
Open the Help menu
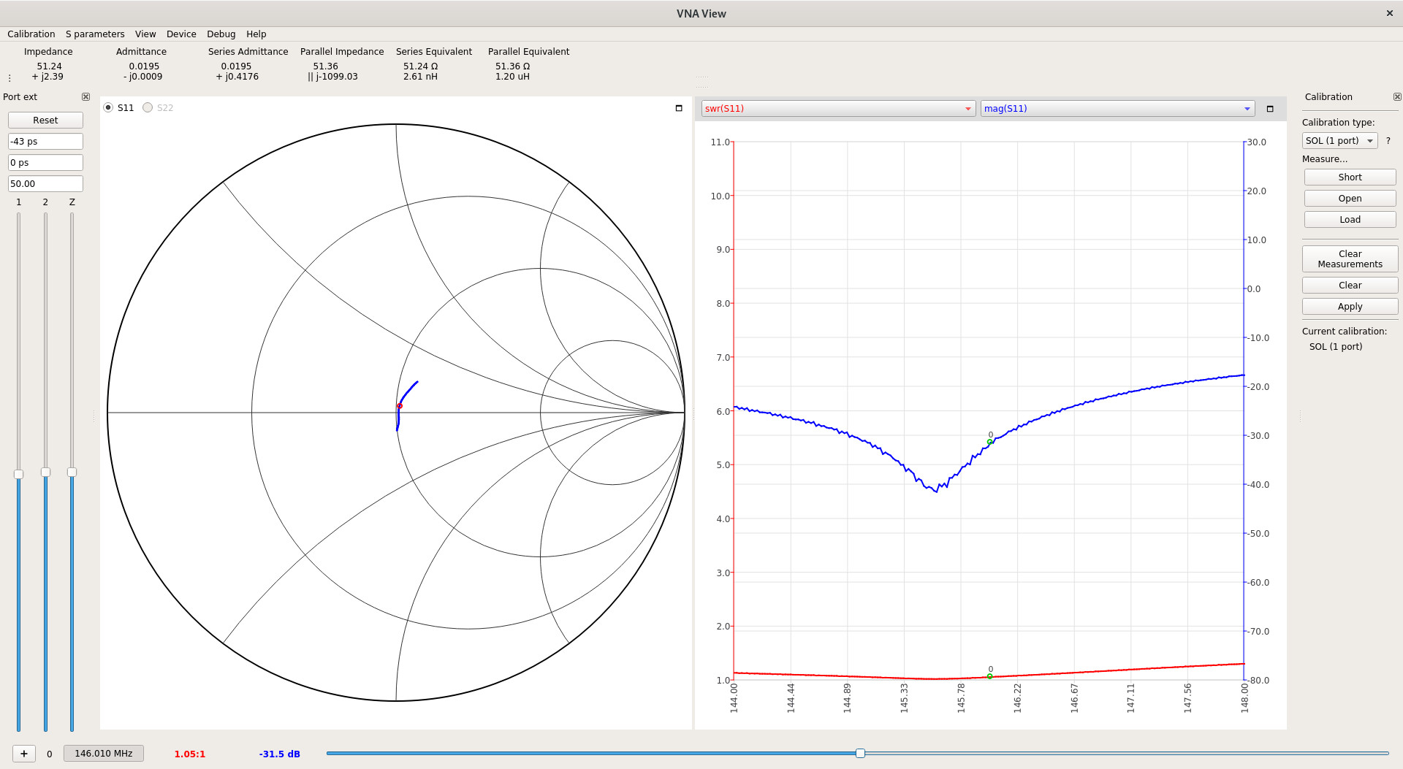click(256, 34)
